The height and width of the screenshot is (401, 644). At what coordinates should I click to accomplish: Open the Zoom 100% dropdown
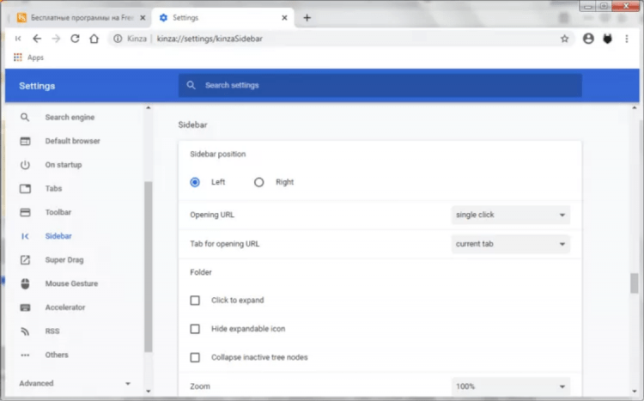510,387
